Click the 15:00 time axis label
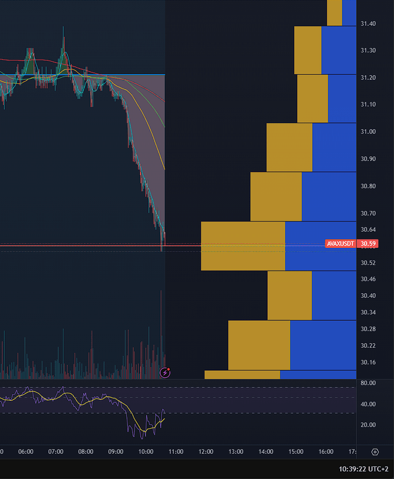Screen dimensions: 394x479 pos(296,451)
